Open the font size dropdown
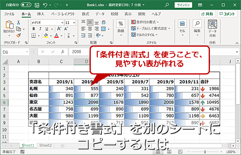The width and height of the screenshot is (241, 155). pyautogui.click(x=74, y=23)
